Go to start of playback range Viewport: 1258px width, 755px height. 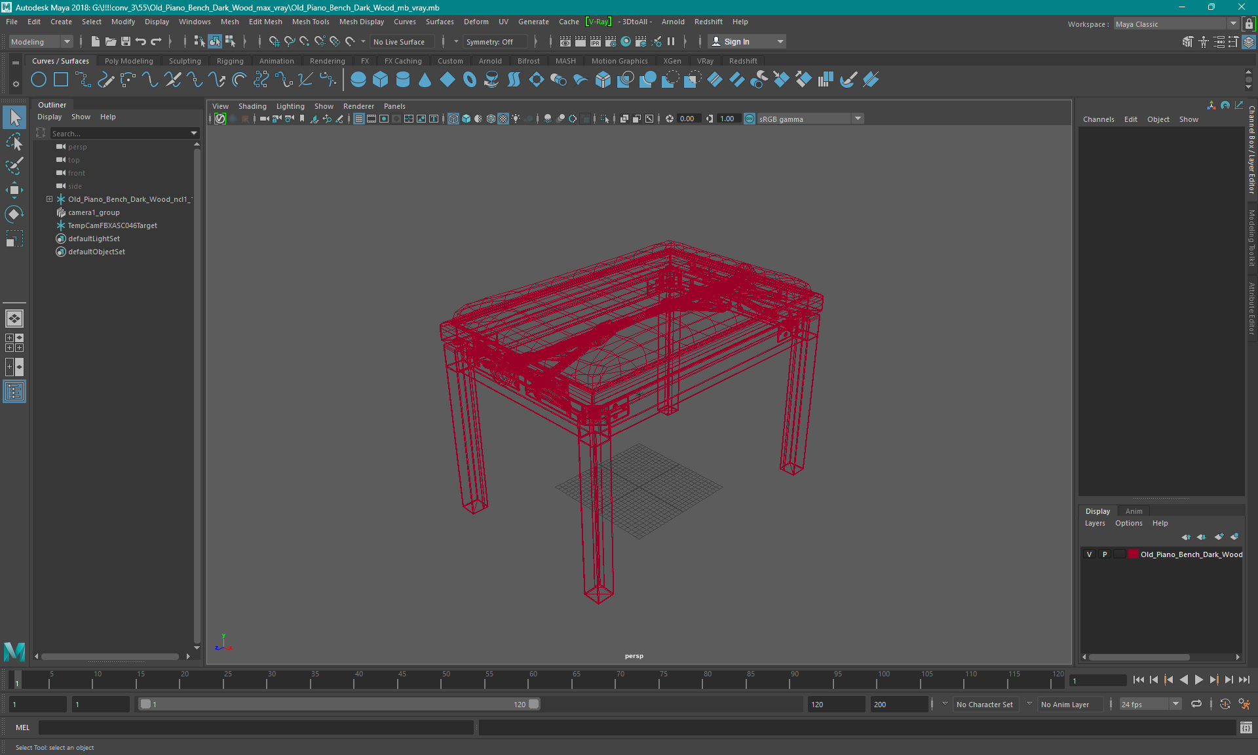tap(1139, 680)
